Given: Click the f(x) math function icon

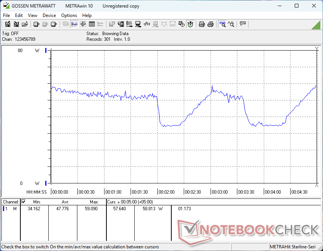Looking at the screenshot, I should (x=147, y=24).
